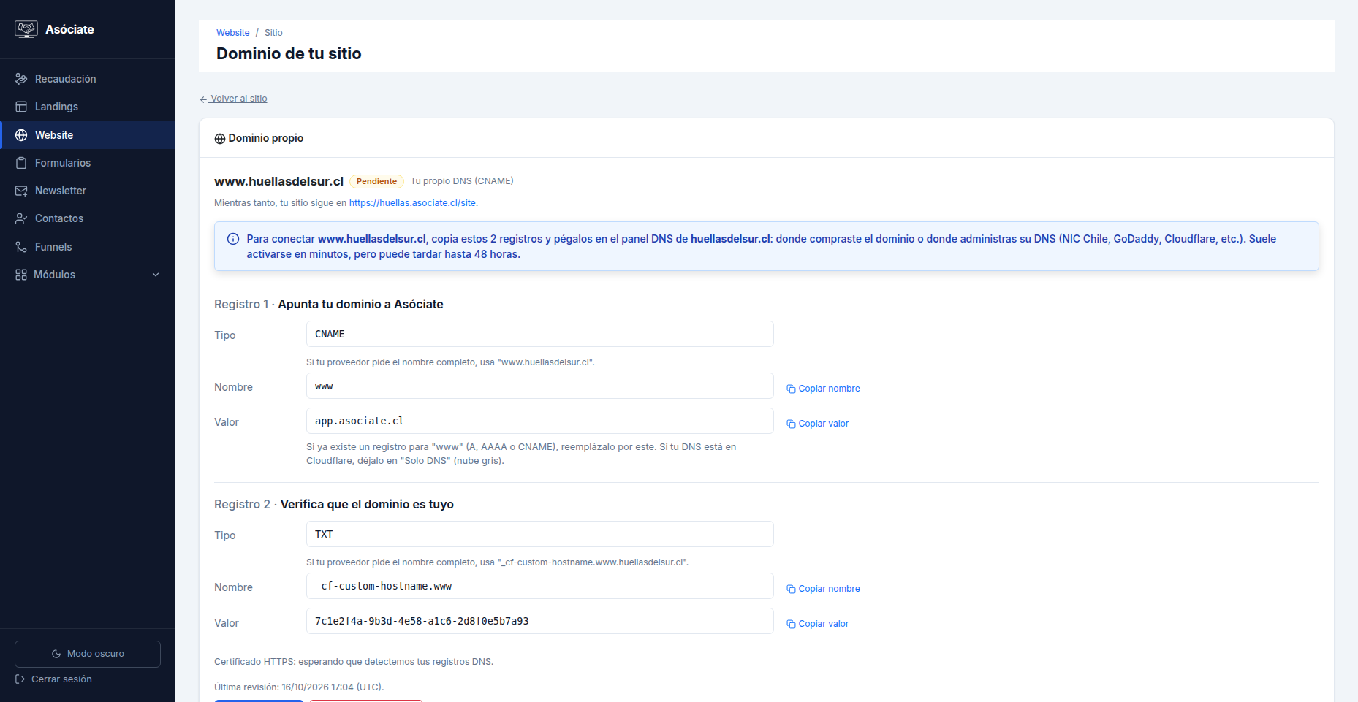Toggle Modo oscuro dark mode
Image resolution: width=1358 pixels, height=702 pixels.
tap(88, 654)
